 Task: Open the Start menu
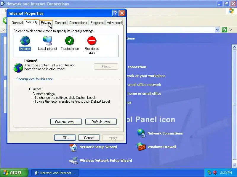tap(14, 173)
